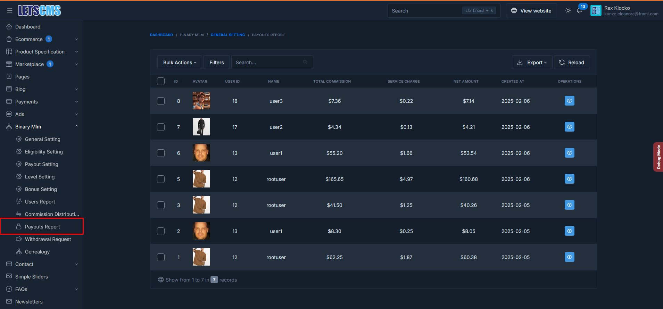Click user3's avatar thumbnail
This screenshot has height=309, width=663.
(201, 101)
